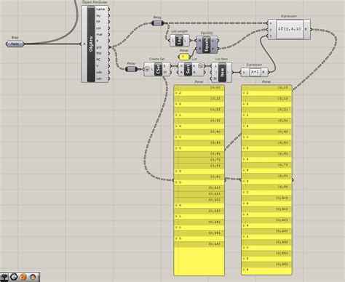Select the List Length component icon
This screenshot has height=282, width=345.
tap(180, 41)
